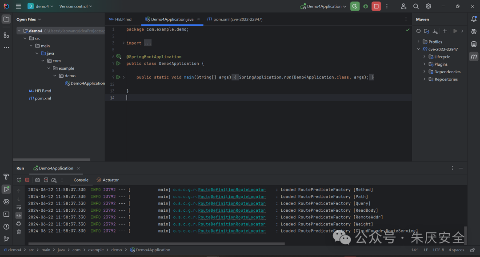Viewport: 480px width, 257px height.
Task: Rerun Demo4Application from the top toolbar
Action: click(355, 6)
